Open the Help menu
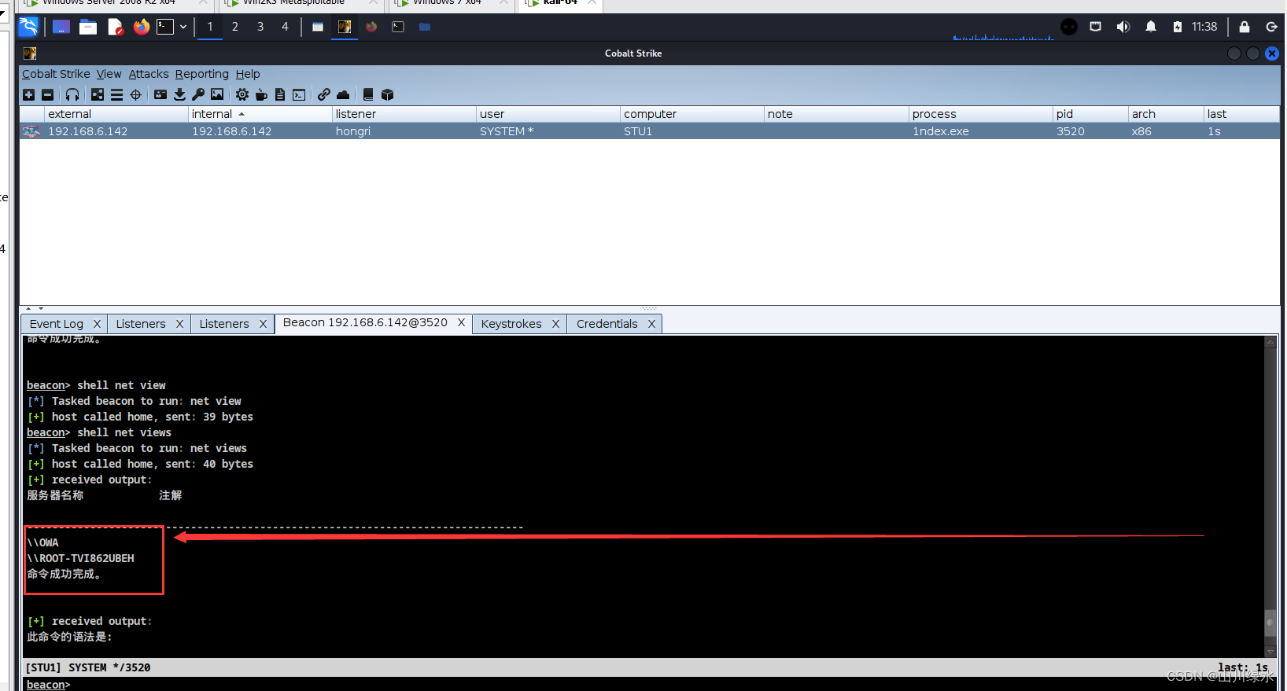The height and width of the screenshot is (691, 1287). 248,74
